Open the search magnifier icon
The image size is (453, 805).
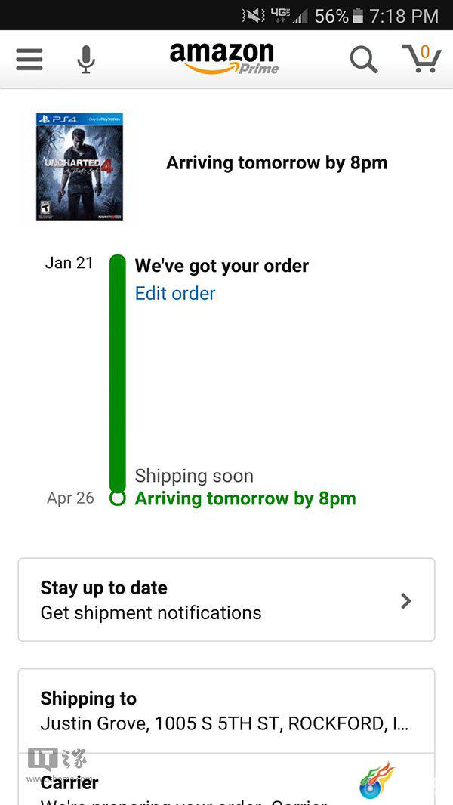point(364,60)
